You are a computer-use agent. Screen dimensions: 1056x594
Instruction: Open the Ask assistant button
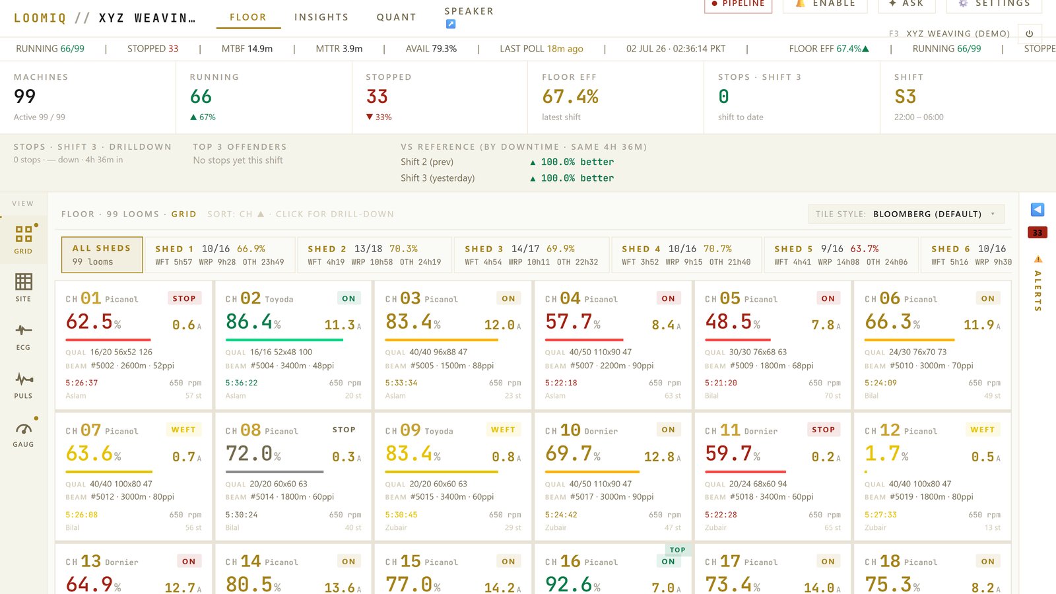pyautogui.click(x=906, y=3)
